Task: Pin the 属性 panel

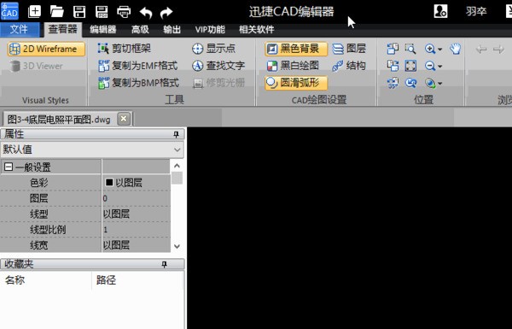Action: [x=177, y=134]
